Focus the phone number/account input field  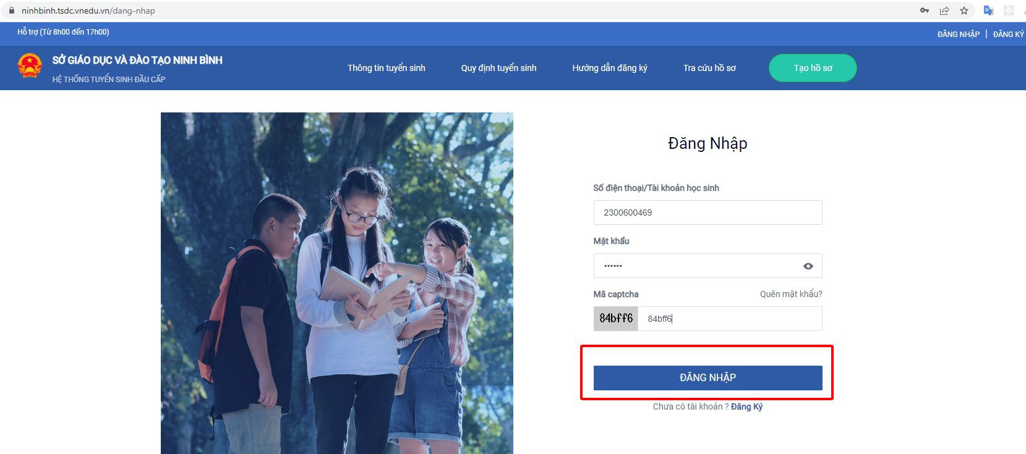pyautogui.click(x=708, y=212)
